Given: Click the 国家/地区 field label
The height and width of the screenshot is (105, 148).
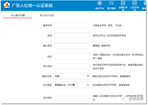Looking at the screenshot, I should click(47, 76).
